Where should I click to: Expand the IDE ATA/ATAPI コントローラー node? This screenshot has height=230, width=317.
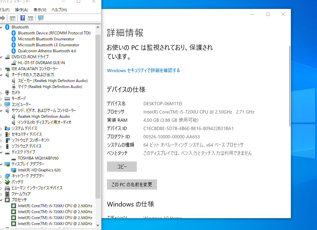1,69
